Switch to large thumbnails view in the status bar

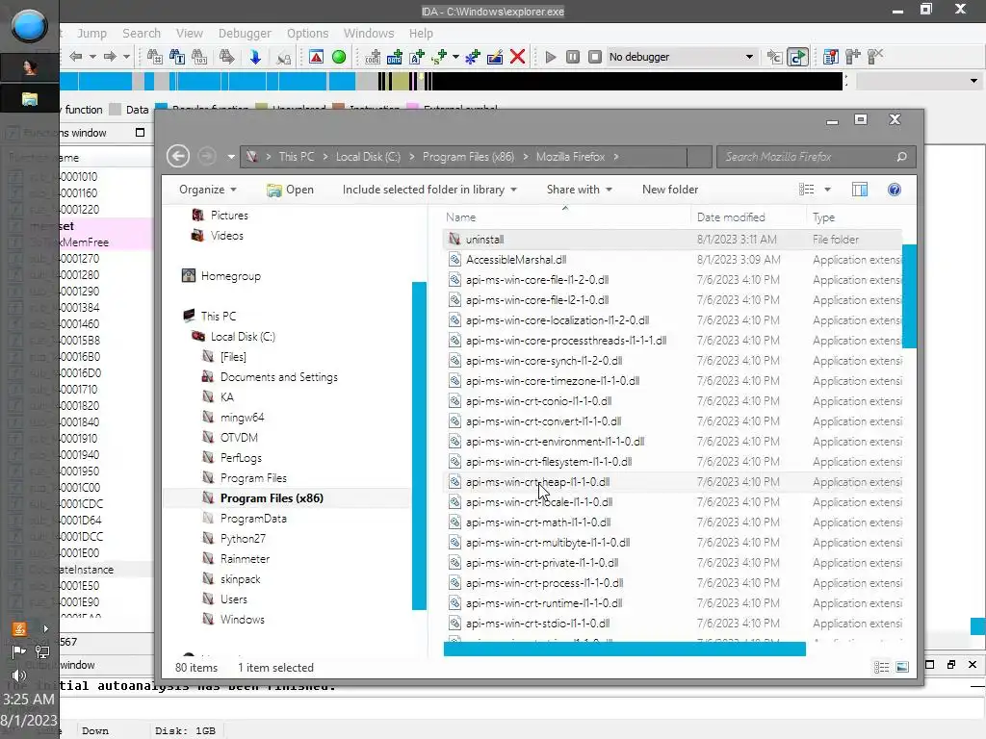tap(902, 668)
